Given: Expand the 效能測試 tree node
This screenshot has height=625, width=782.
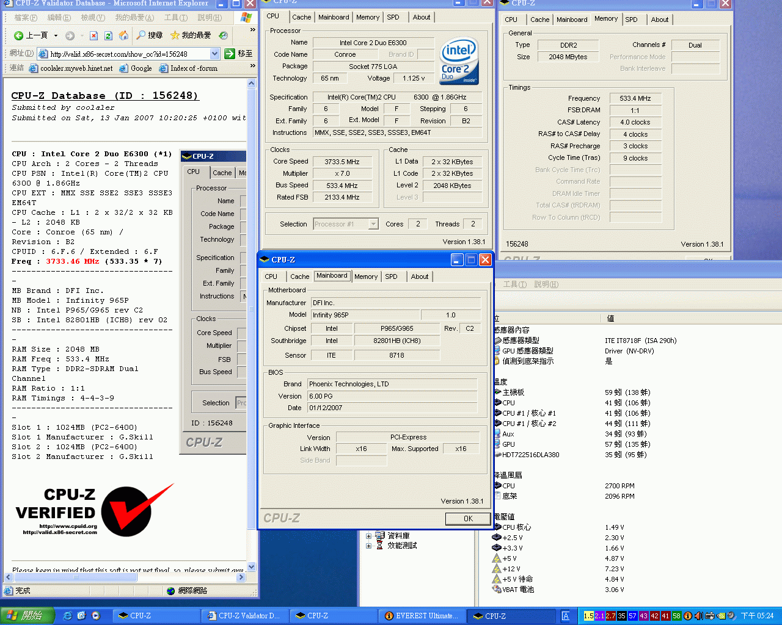Looking at the screenshot, I should (368, 546).
